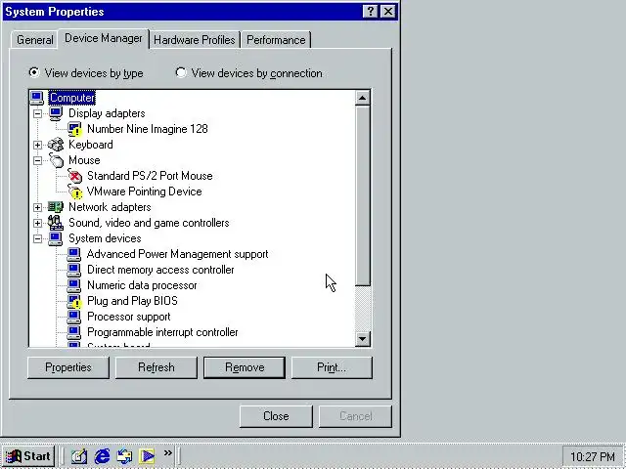Select the Advanced Power Management support text
This screenshot has height=469, width=626.
(x=178, y=254)
